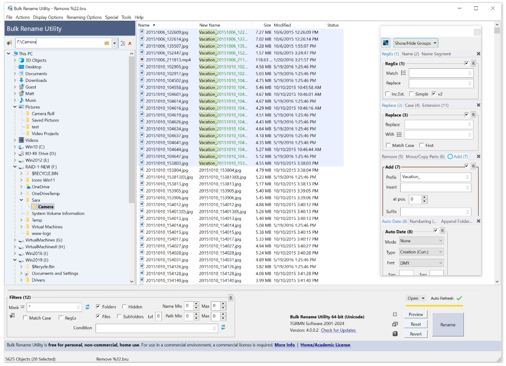This screenshot has width=506, height=366.
Task: Enable the Simple checkbox in RegEx
Action: [411, 94]
